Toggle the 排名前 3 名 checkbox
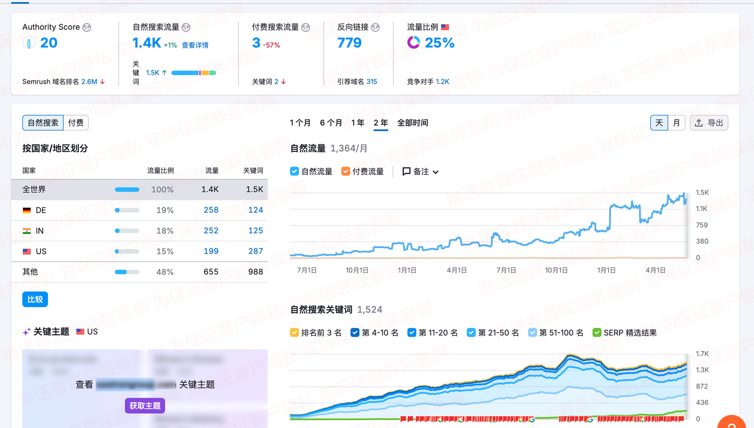754x428 pixels. [294, 333]
